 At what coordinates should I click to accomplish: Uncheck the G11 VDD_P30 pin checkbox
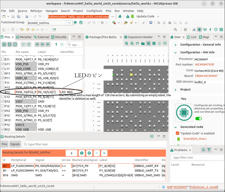[2, 64]
